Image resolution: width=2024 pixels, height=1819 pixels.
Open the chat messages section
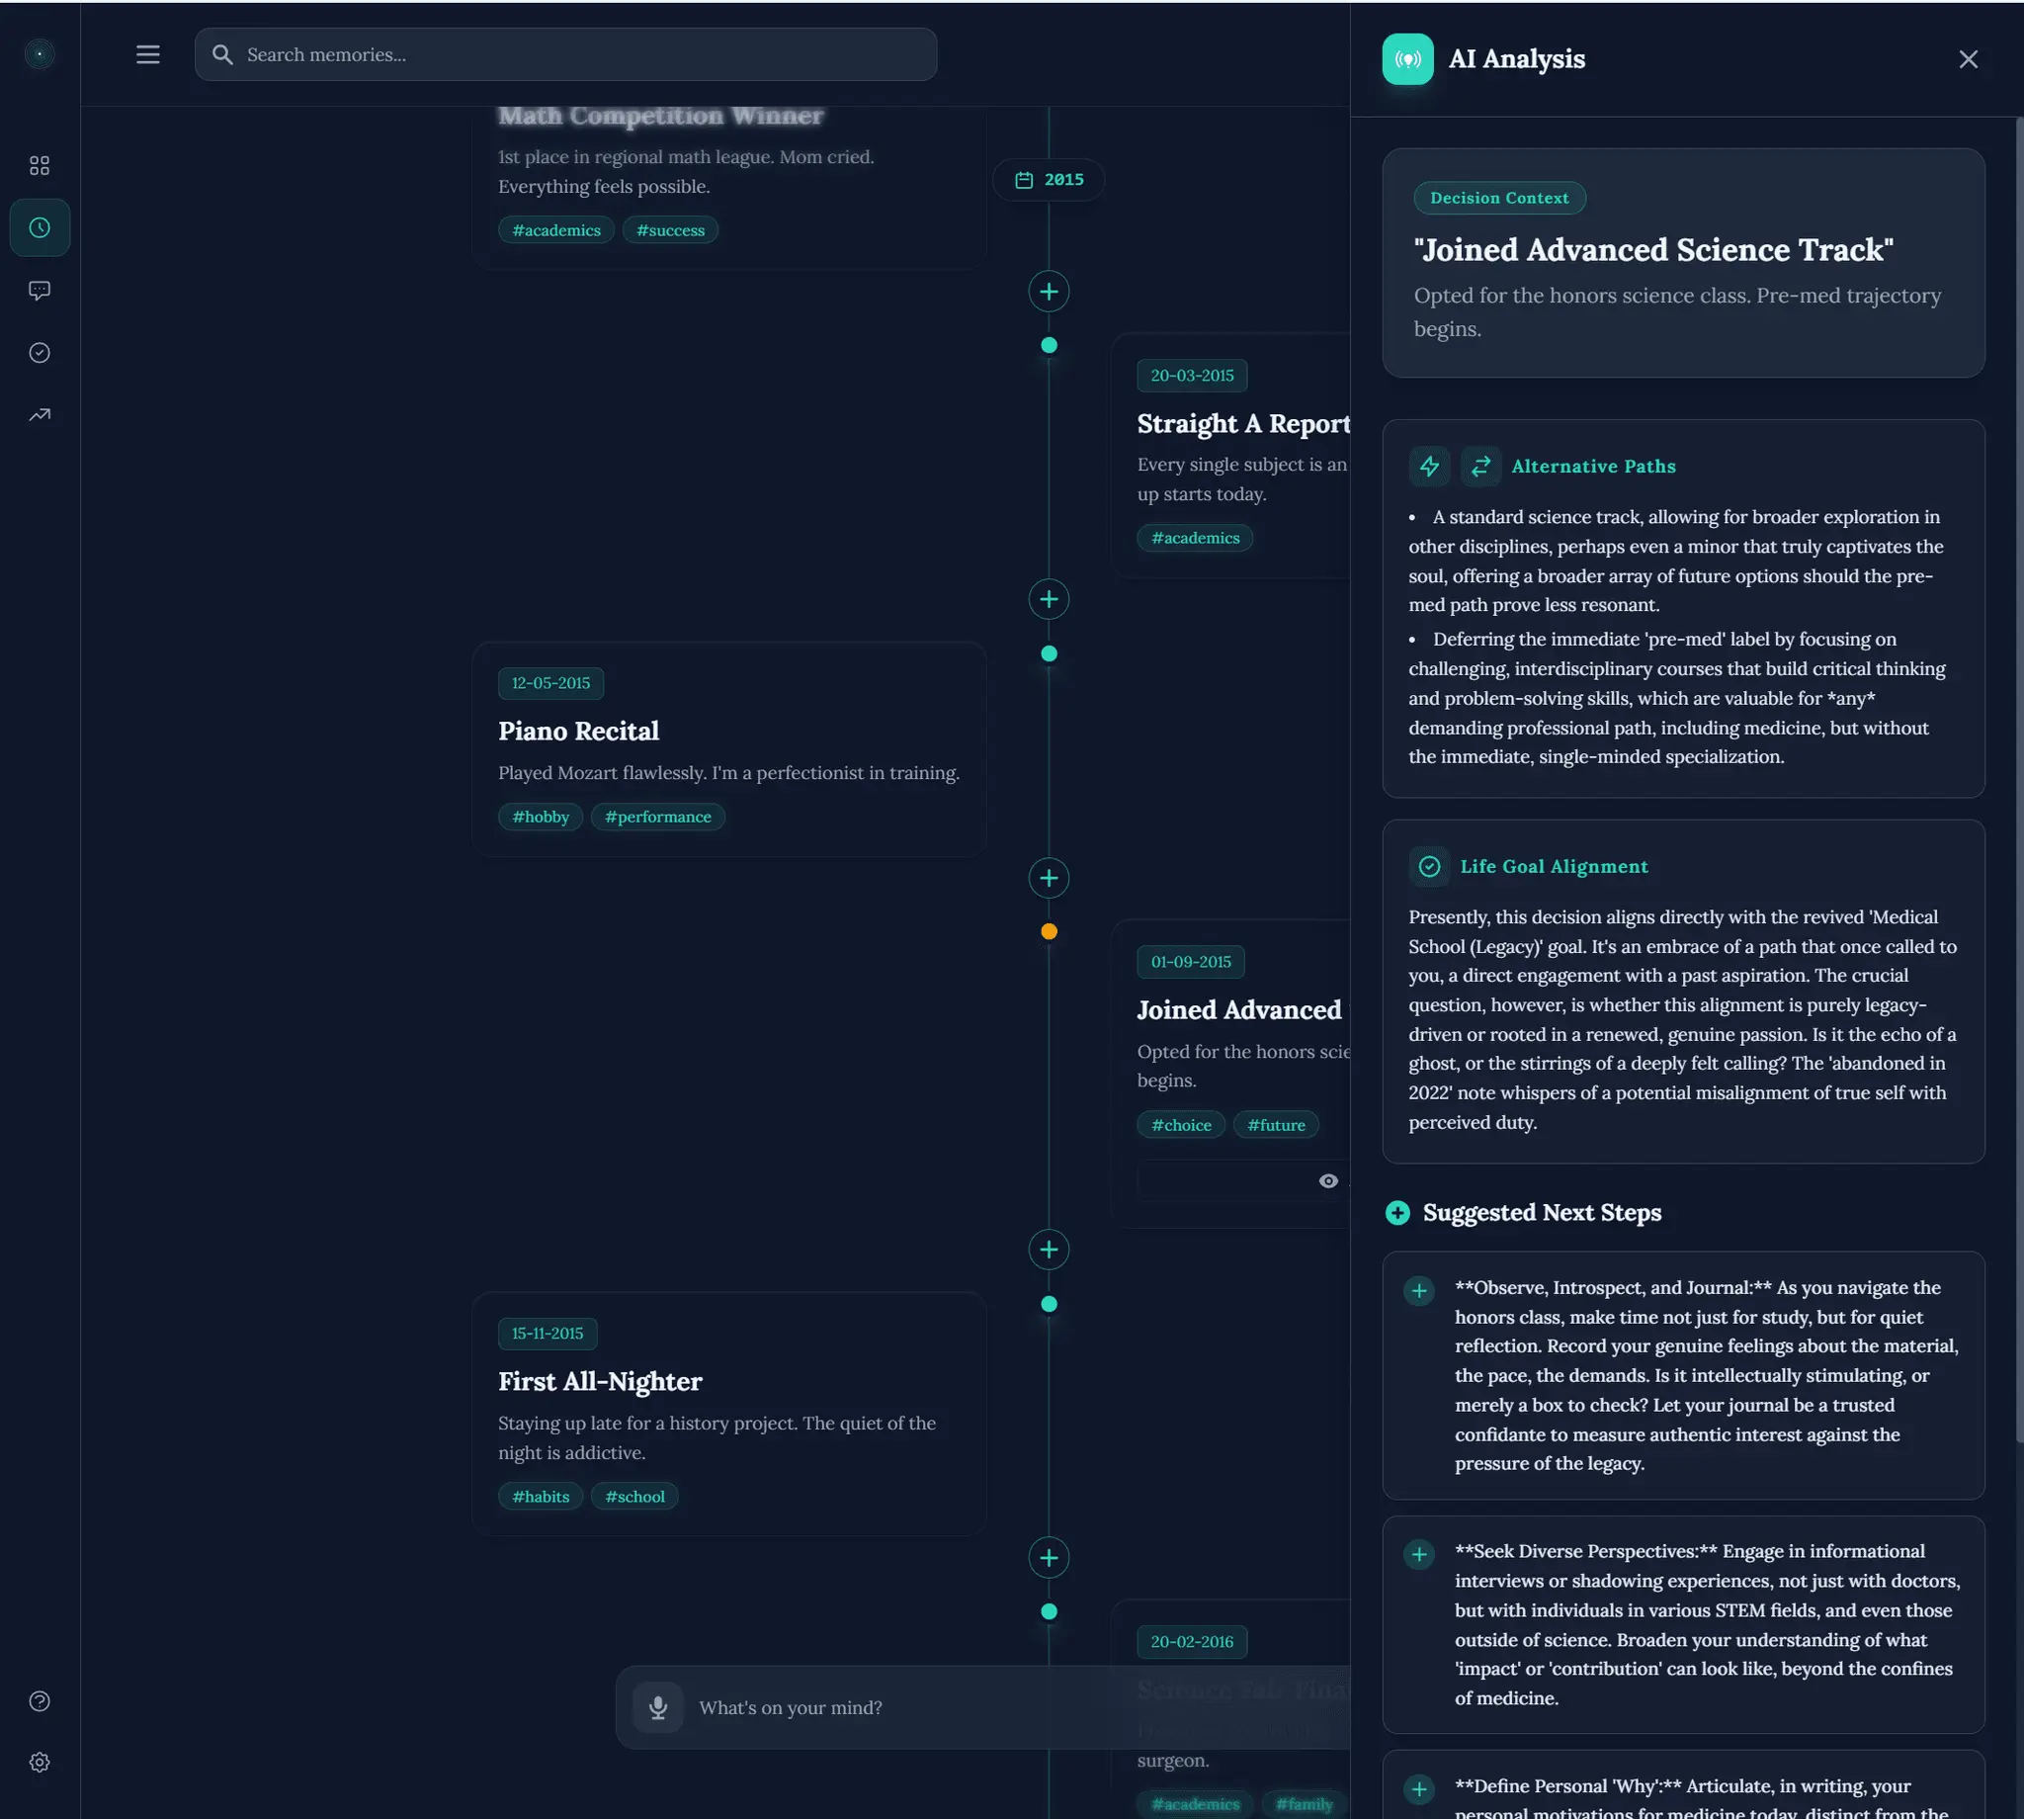click(40, 291)
